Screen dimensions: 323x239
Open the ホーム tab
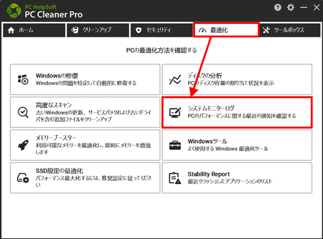34,30
